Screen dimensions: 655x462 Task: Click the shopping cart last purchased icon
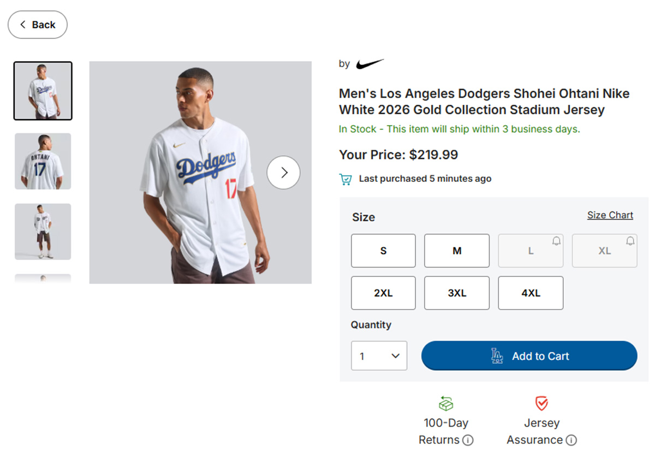click(x=345, y=179)
